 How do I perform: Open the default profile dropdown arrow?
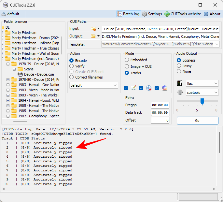[22, 14]
